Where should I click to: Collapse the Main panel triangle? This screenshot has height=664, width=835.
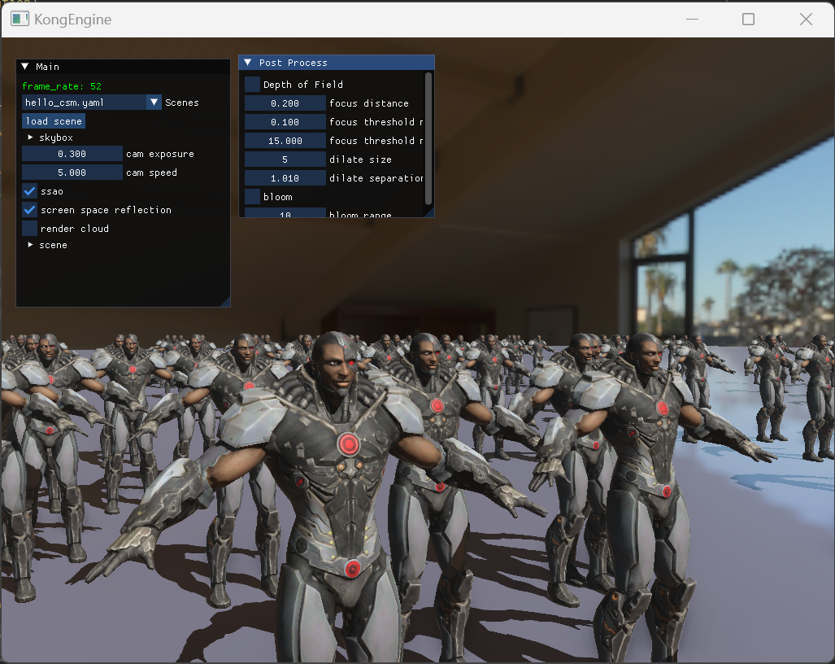coord(25,67)
